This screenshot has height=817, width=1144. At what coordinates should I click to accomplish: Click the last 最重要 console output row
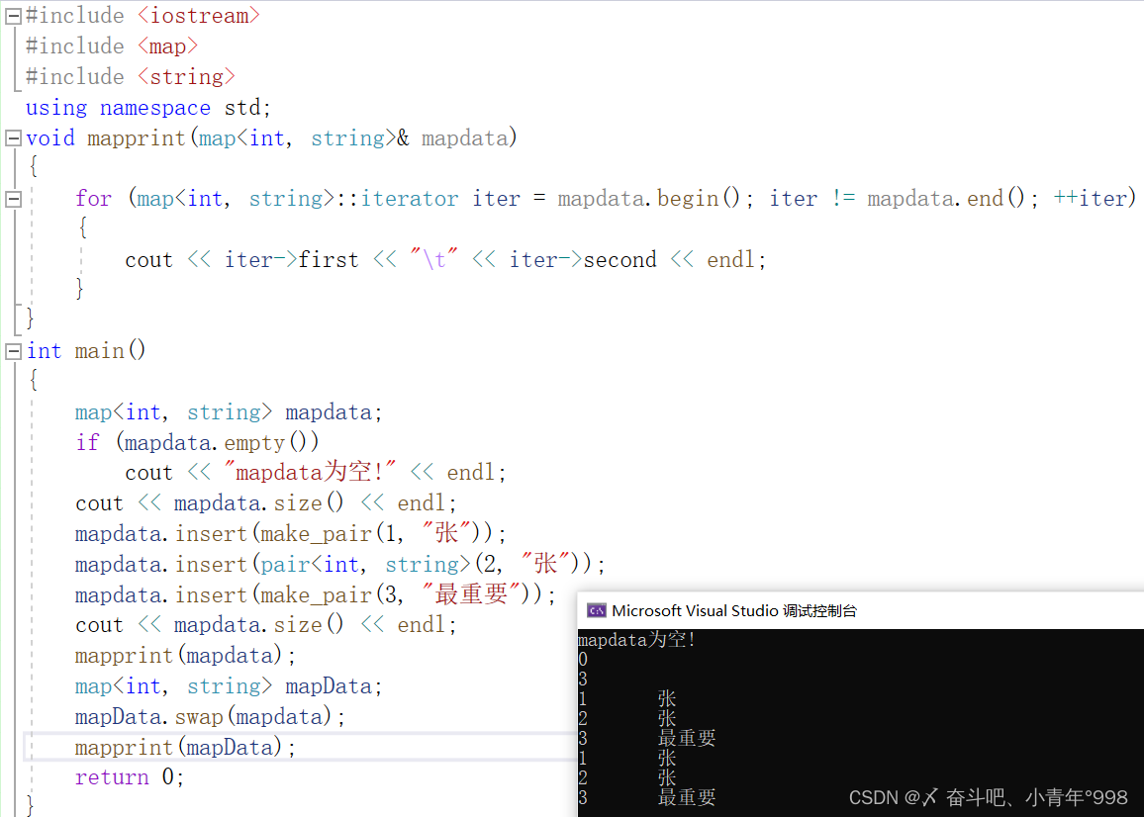point(646,797)
